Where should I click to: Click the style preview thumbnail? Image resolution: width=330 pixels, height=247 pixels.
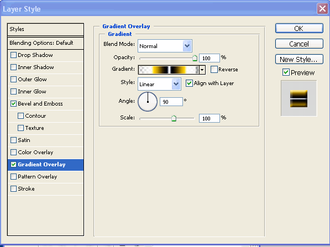coord(298,98)
